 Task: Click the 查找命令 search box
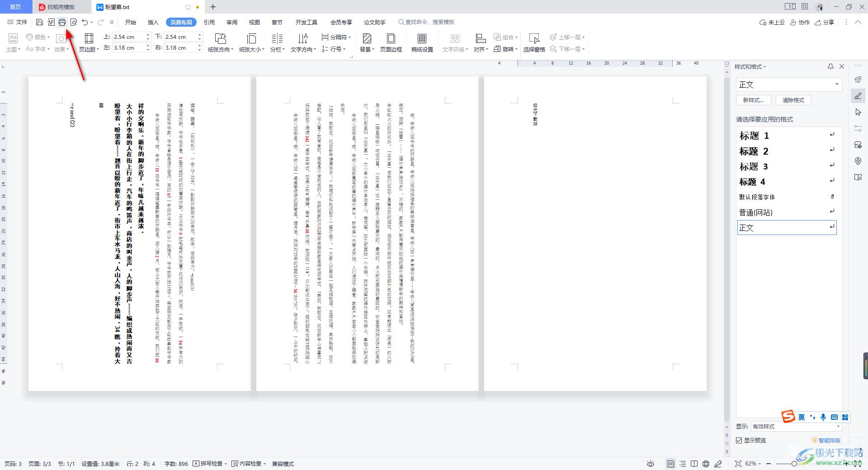(426, 22)
